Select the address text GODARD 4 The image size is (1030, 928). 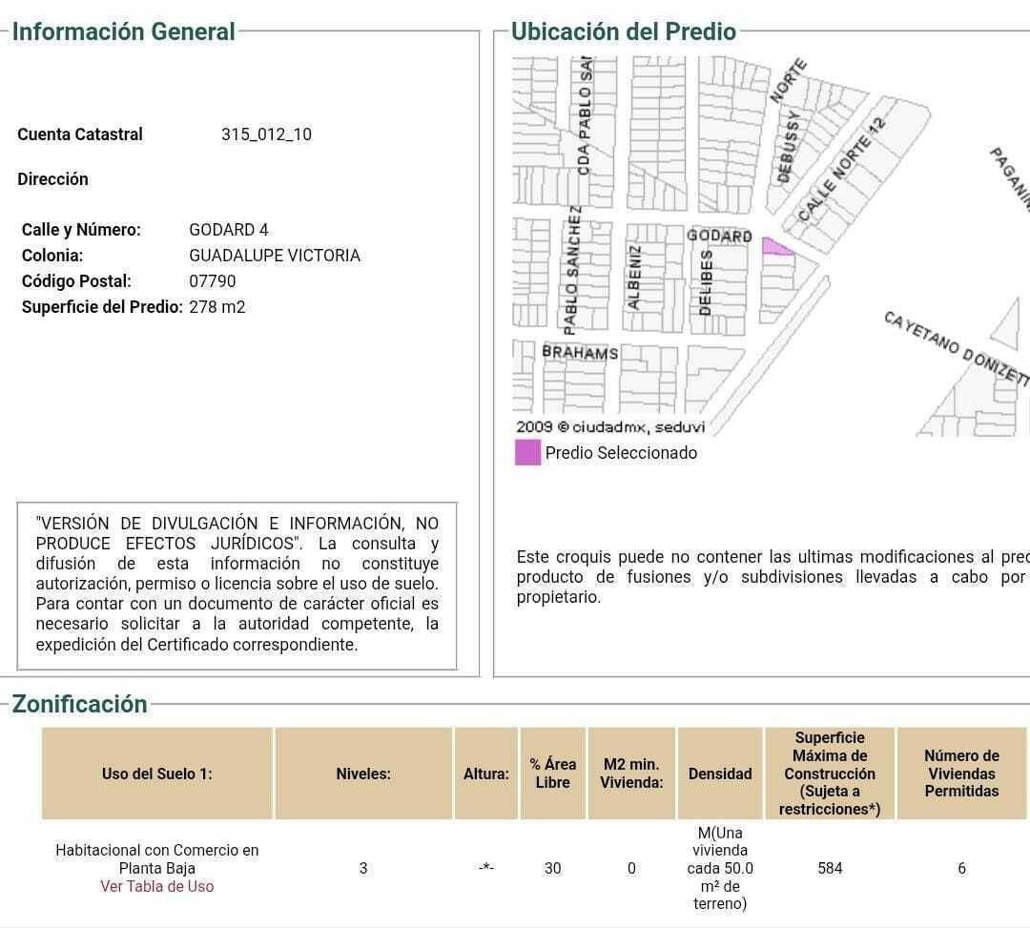[x=229, y=230]
